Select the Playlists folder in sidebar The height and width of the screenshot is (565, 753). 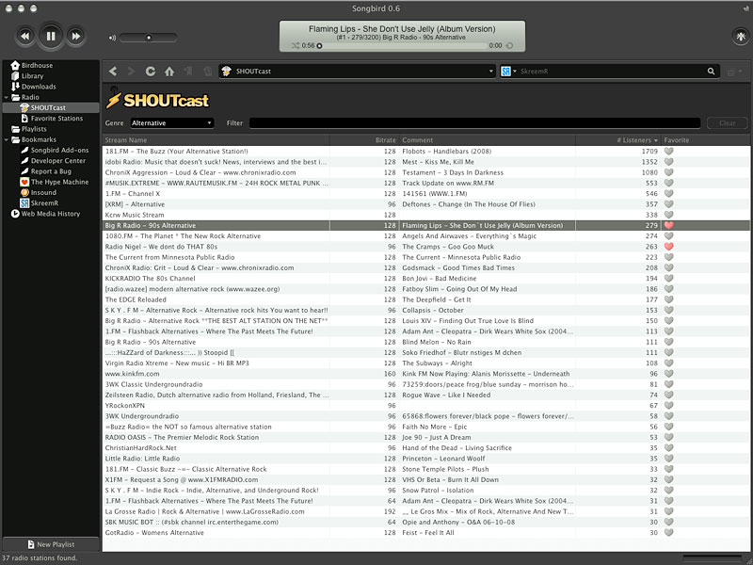(x=34, y=129)
